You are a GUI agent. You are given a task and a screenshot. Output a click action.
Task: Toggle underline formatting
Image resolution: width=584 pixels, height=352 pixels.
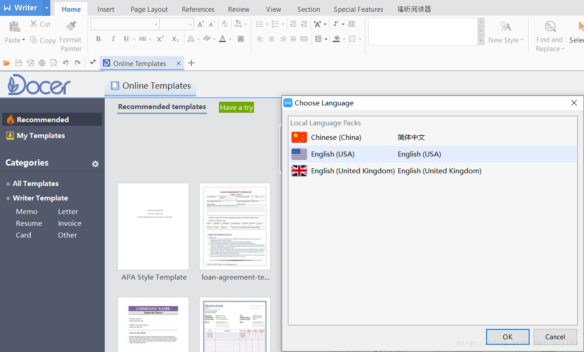(126, 39)
